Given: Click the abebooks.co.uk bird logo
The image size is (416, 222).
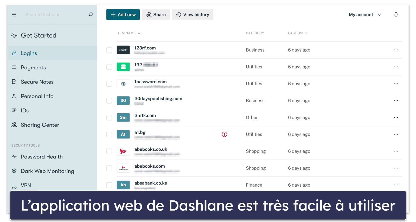Looking at the screenshot, I should pyautogui.click(x=123, y=151).
